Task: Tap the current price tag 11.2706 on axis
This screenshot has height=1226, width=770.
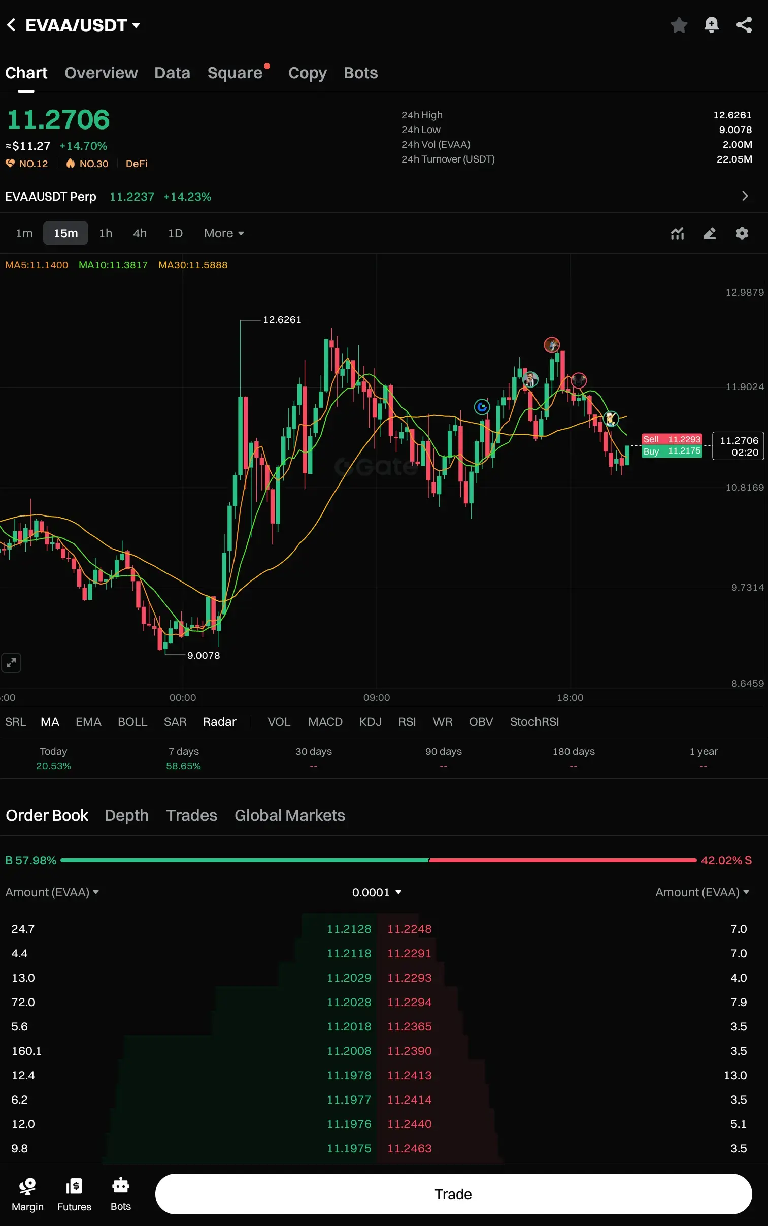Action: tap(738, 446)
